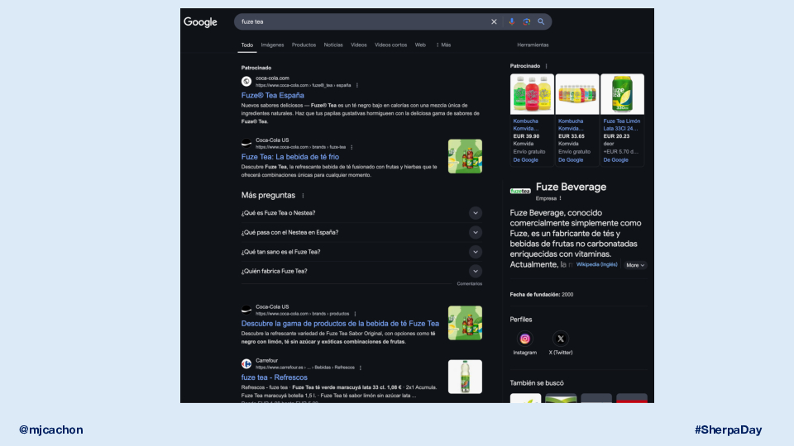The height and width of the screenshot is (446, 794).
Task: Open options menu next to Más preguntas
Action: coord(303,196)
